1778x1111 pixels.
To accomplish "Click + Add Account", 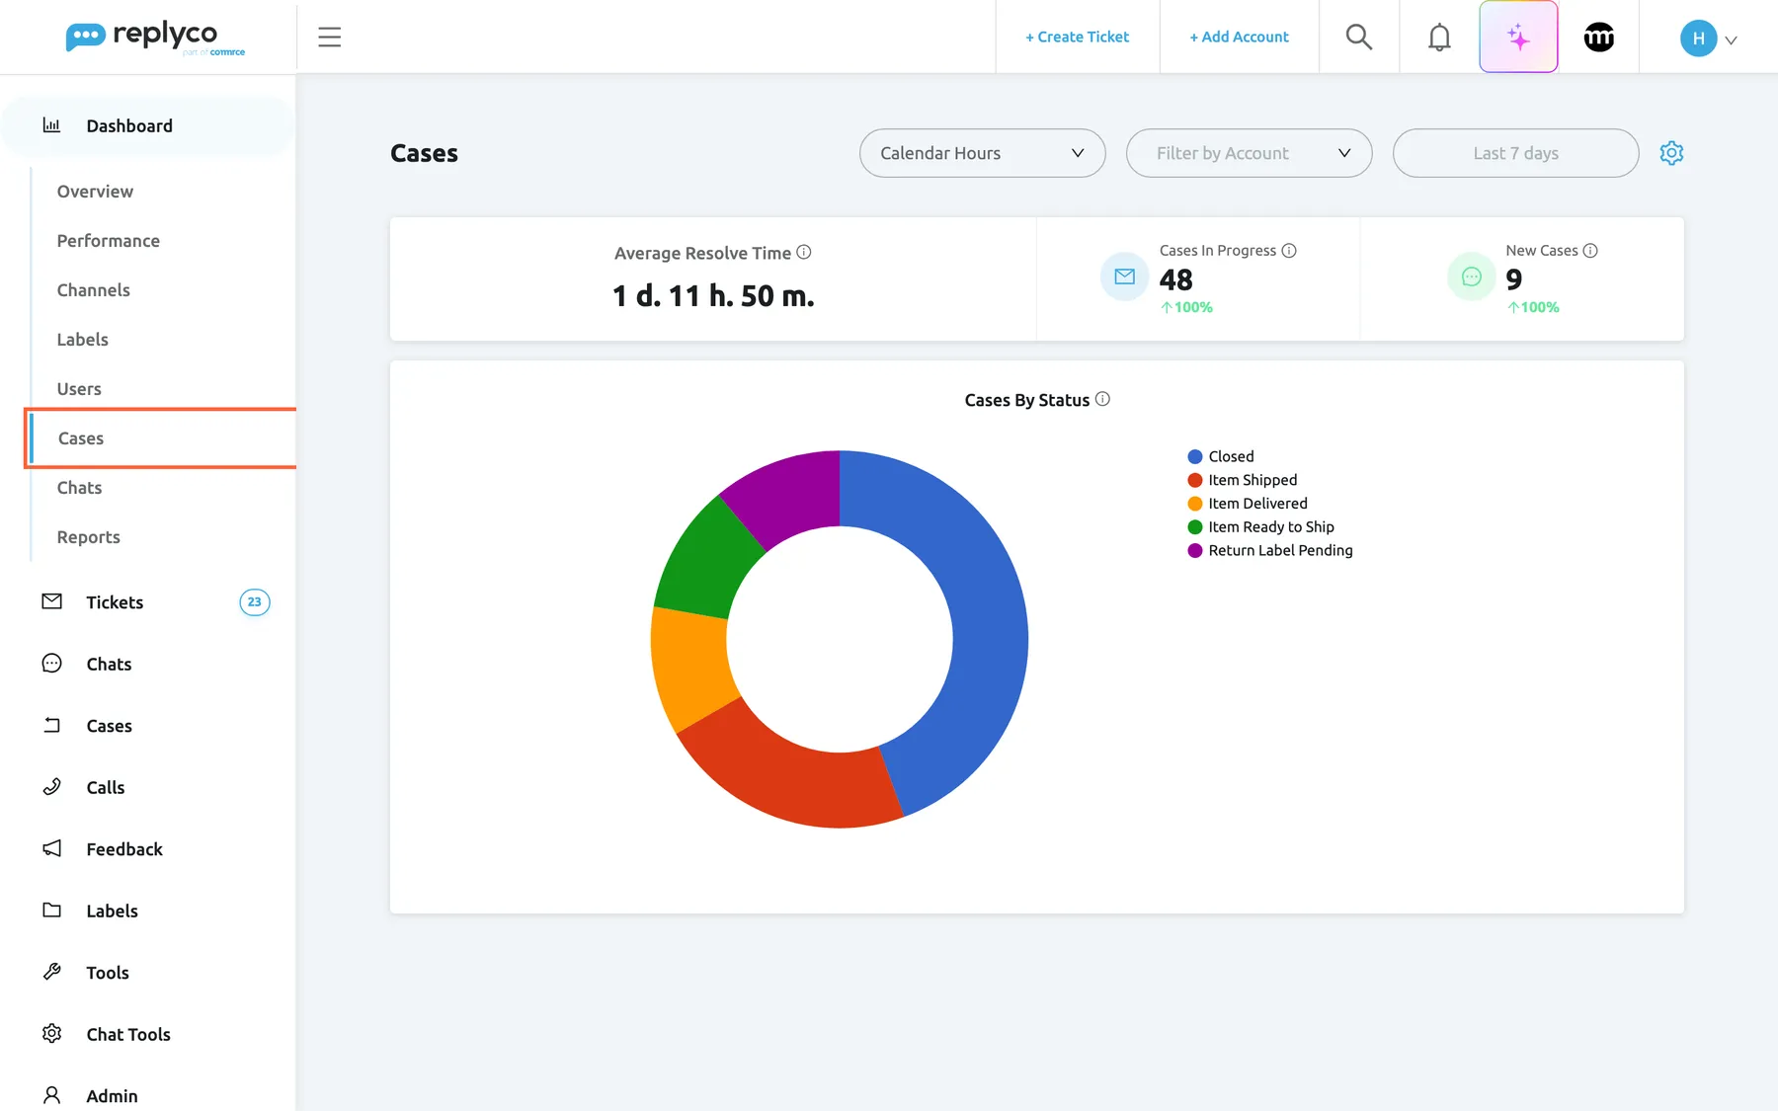I will coord(1239,37).
